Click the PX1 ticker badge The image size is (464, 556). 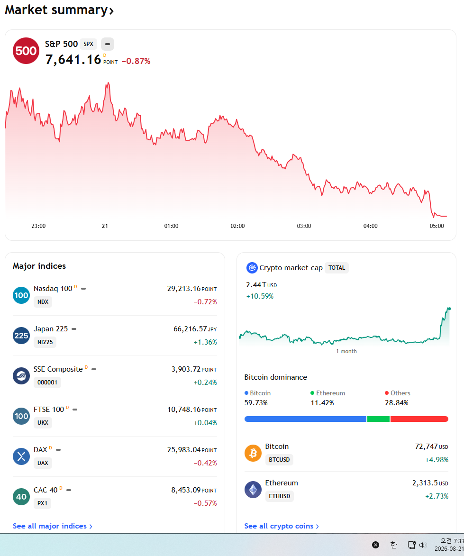coord(42,503)
